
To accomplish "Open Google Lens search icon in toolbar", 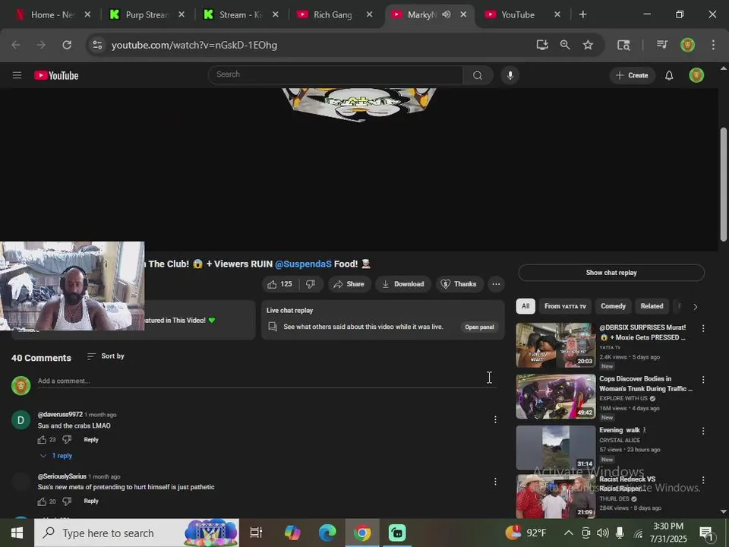I will pos(623,45).
